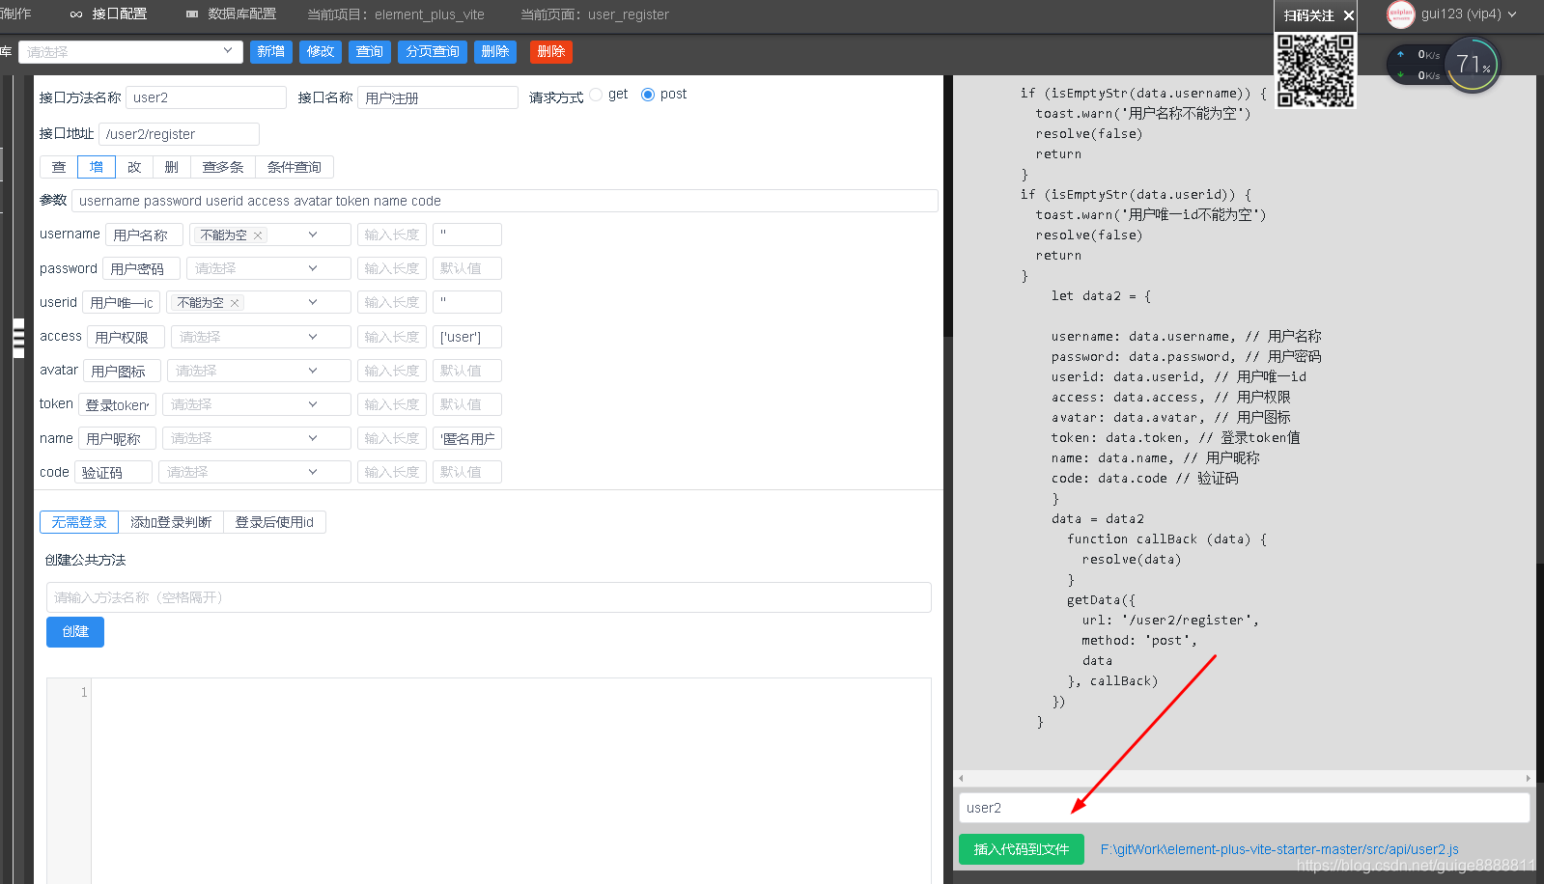The image size is (1544, 884).
Task: Click the 创建 button
Action: pos(75,632)
